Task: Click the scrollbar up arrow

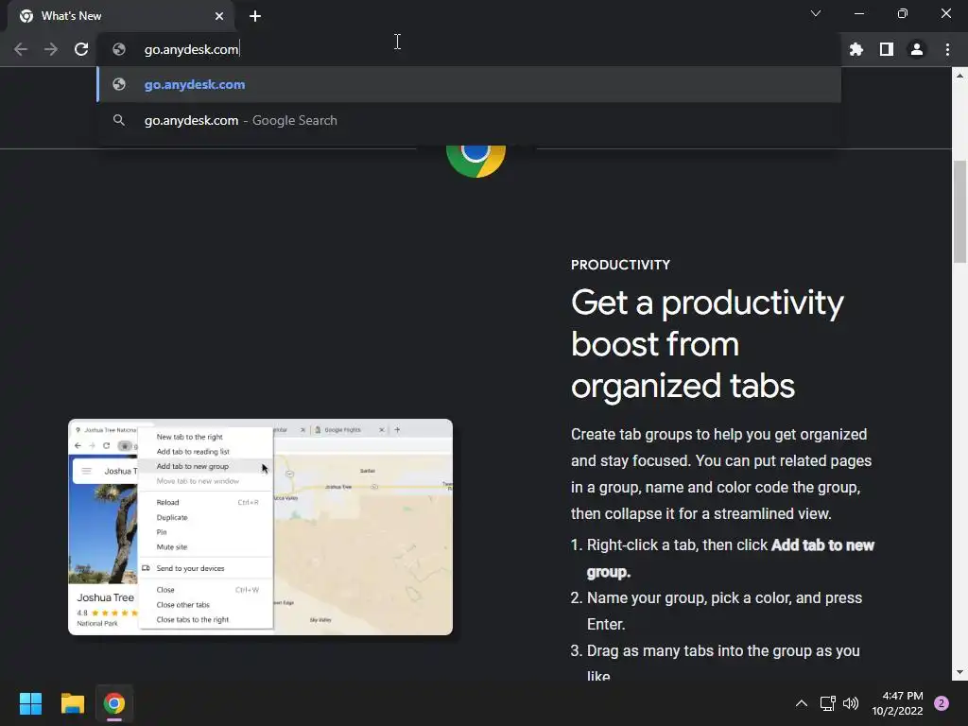Action: (x=959, y=76)
